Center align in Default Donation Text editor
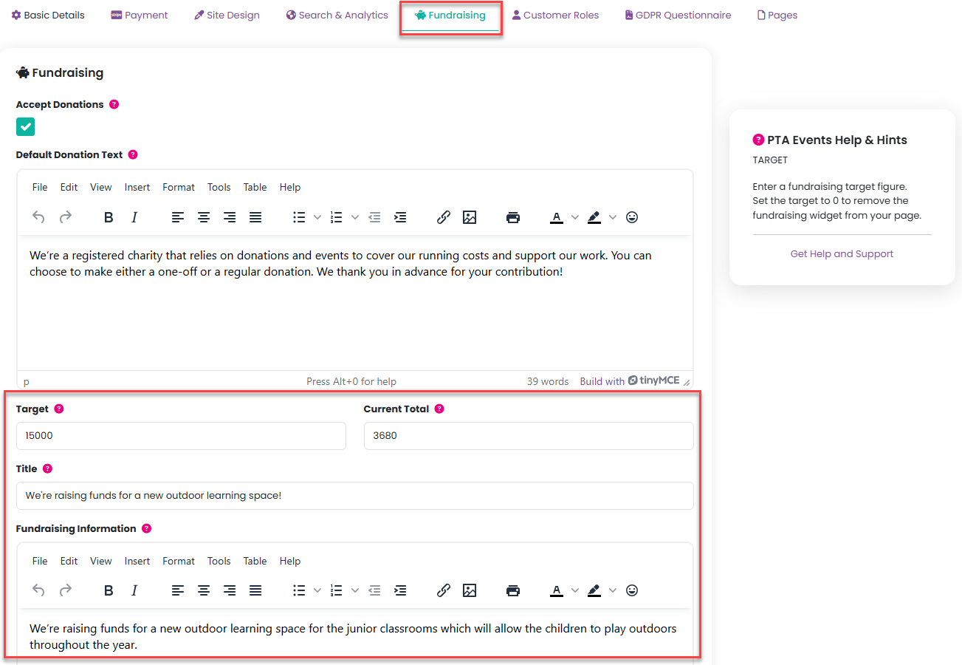Viewport: 962px width, 665px height. (204, 217)
